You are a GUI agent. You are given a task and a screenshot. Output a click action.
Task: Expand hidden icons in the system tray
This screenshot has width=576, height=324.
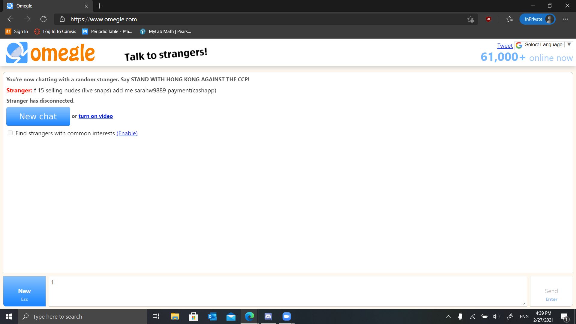click(448, 316)
